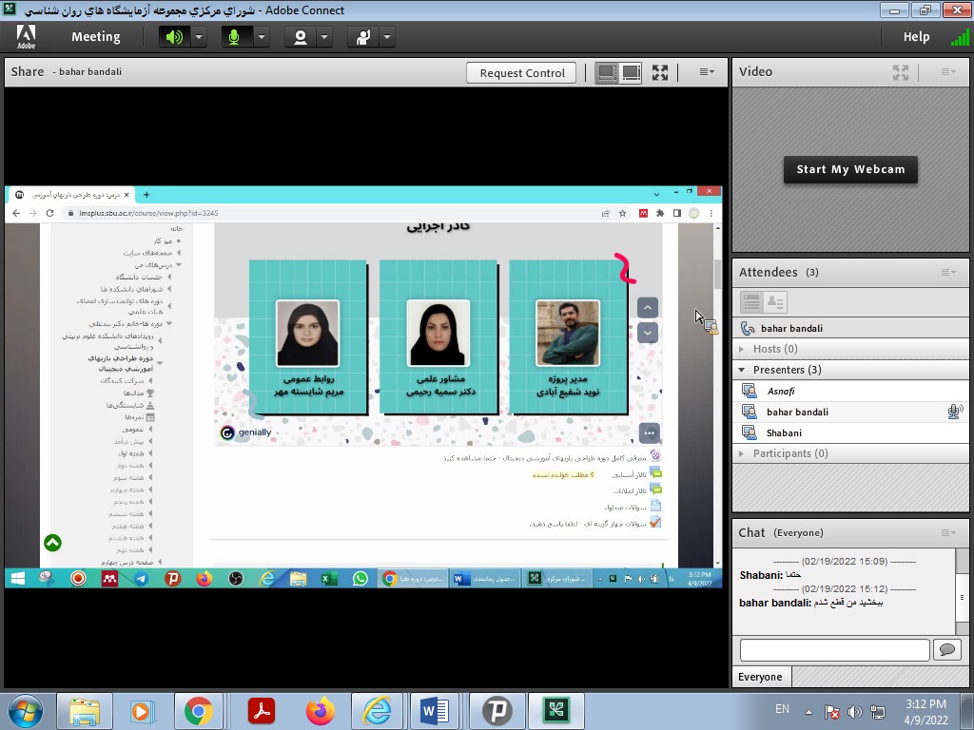Open the speaker options dropdown arrow
The image size is (974, 730).
199,37
